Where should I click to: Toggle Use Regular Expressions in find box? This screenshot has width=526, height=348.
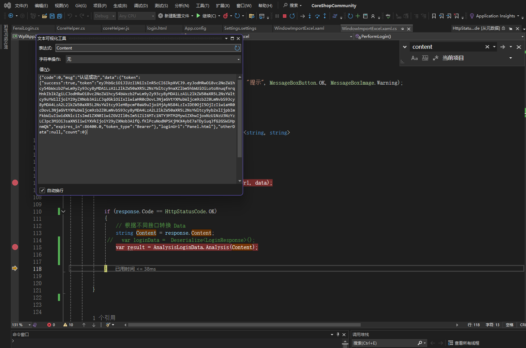pyautogui.click(x=436, y=58)
